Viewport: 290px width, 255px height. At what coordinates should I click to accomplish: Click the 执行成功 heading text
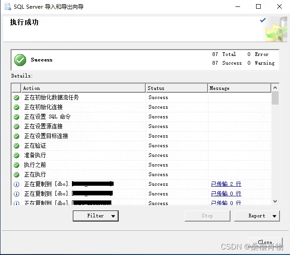(24, 22)
